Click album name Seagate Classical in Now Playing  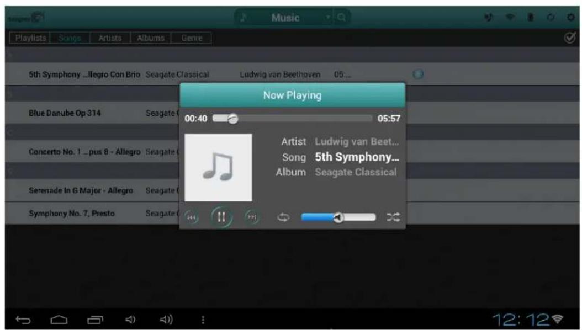(356, 172)
